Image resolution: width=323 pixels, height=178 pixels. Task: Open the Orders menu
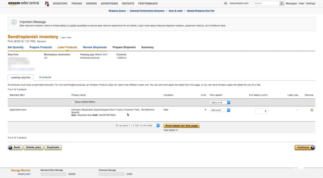click(x=91, y=4)
